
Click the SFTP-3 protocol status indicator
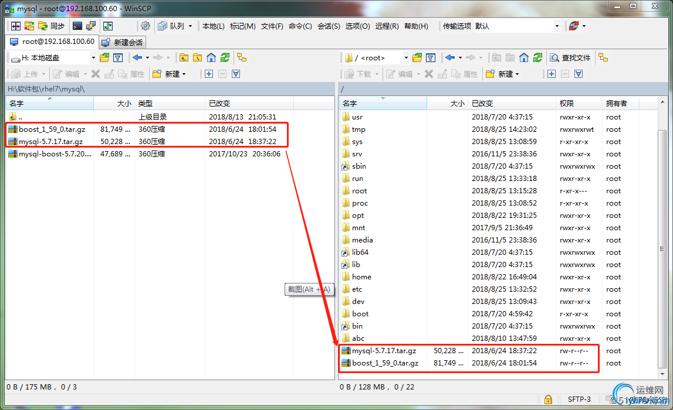[x=579, y=399]
